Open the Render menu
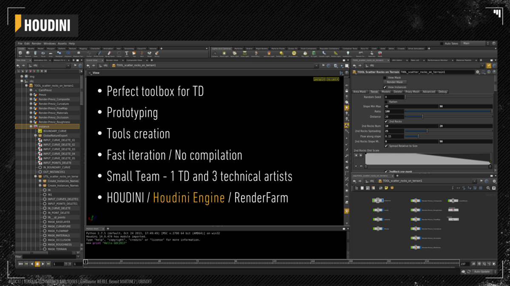Image resolution: width=510 pixels, height=286 pixels. click(x=37, y=44)
